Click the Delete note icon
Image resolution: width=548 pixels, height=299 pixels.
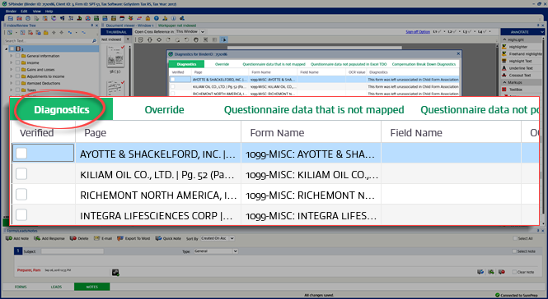[x=73, y=238]
